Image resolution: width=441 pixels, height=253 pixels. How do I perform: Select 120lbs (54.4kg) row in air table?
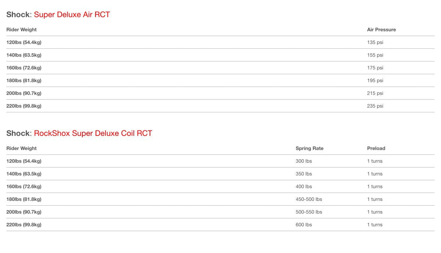click(x=220, y=42)
